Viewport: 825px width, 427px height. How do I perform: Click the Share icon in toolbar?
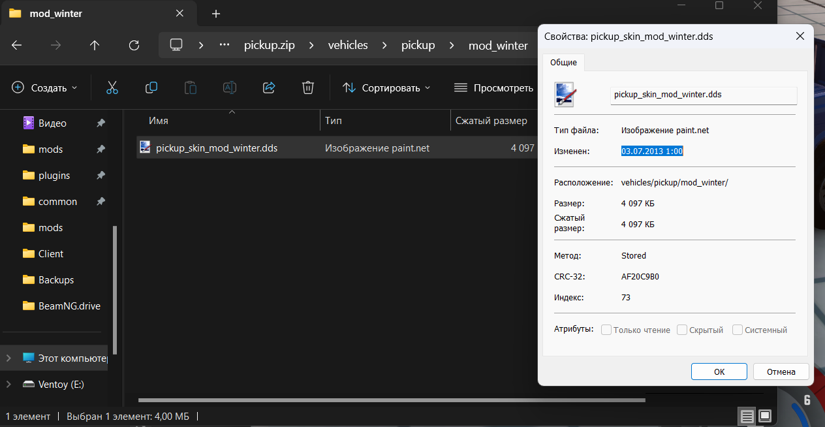(x=268, y=87)
